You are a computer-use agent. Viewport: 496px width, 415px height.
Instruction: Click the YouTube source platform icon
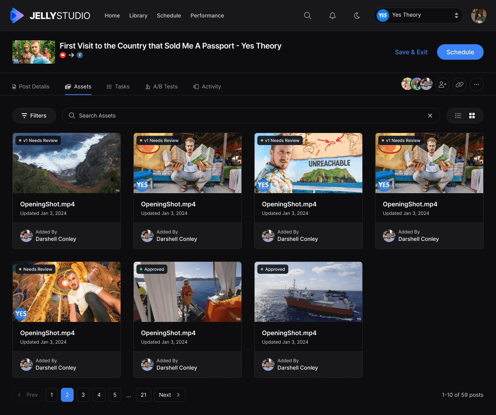point(63,55)
